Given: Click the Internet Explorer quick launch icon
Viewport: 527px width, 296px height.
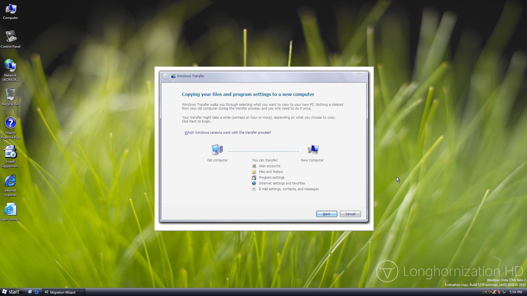Looking at the screenshot, I should click(x=37, y=292).
